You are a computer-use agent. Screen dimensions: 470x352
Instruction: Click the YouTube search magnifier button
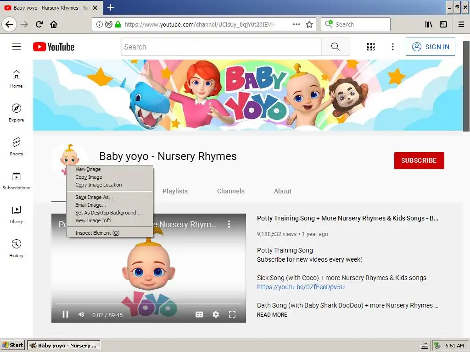point(336,47)
